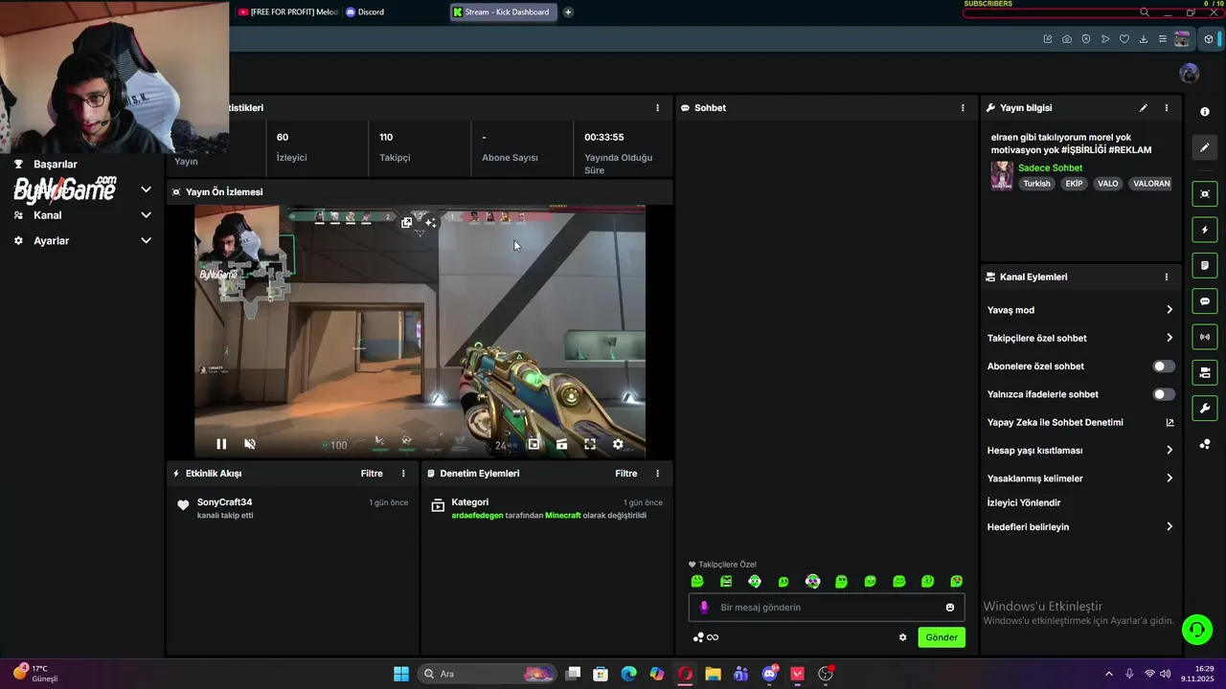Open Windows Start menu
Viewport: 1226px width, 689px height.
pos(401,674)
